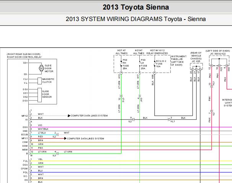This screenshot has width=232, height=183.
Task: Click the slide door motor M symbol
Action: 41,68
